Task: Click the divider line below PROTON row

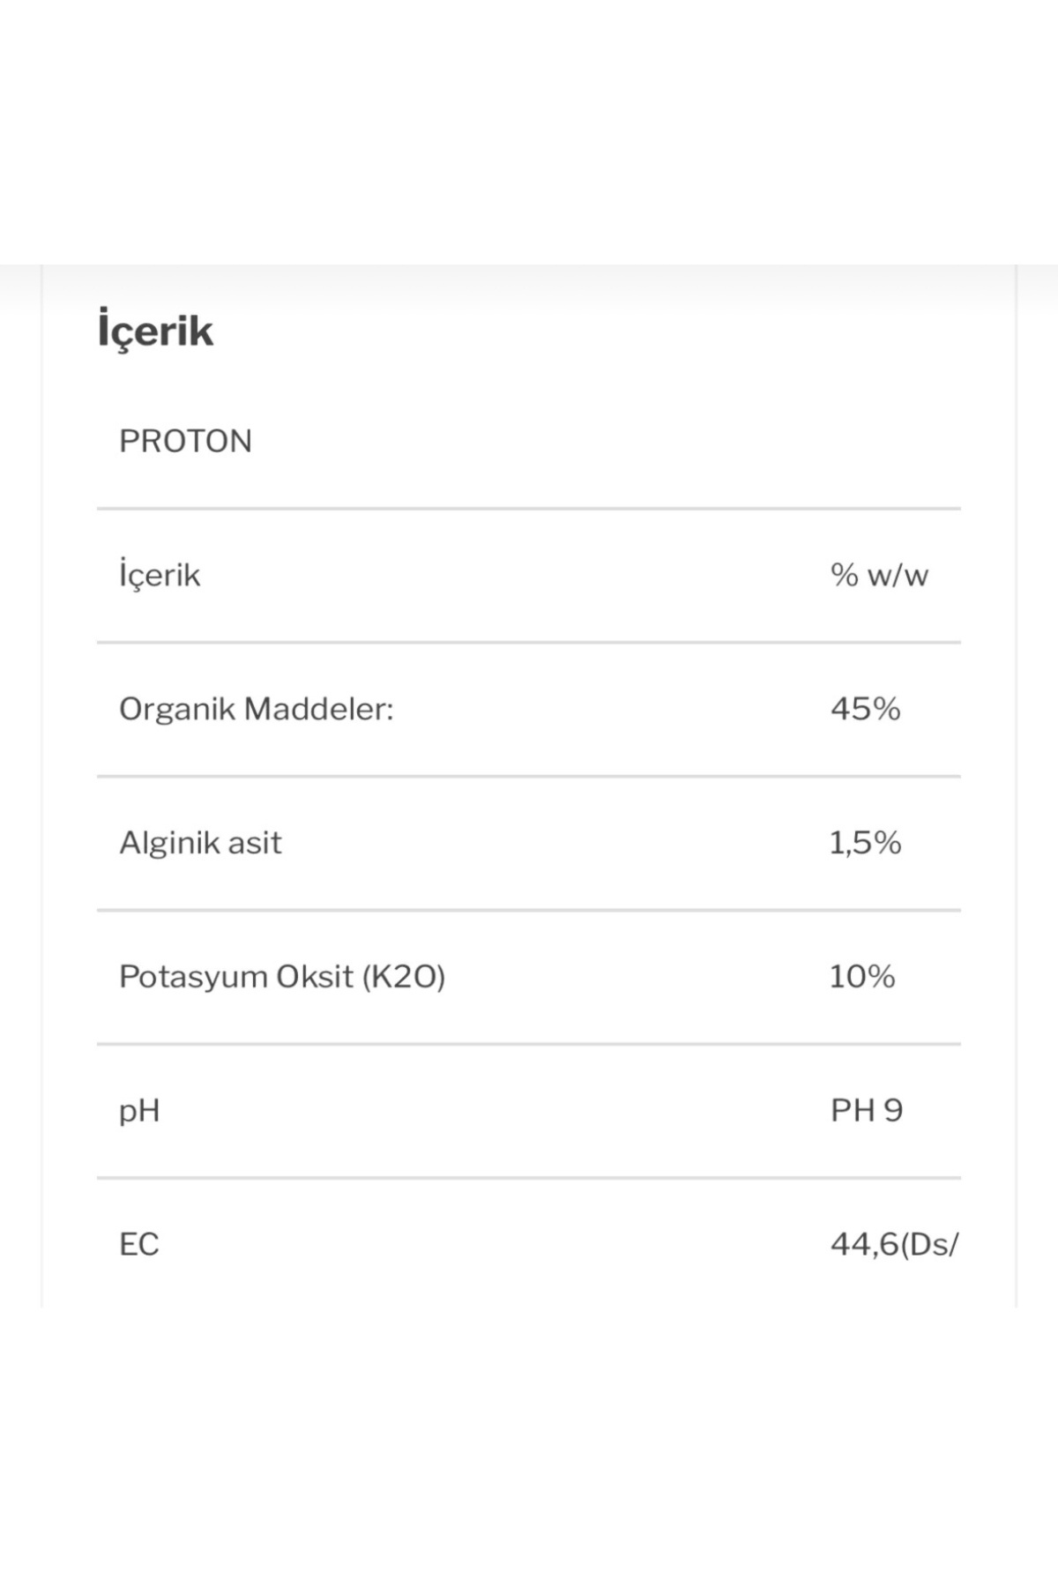Action: pyautogui.click(x=529, y=509)
